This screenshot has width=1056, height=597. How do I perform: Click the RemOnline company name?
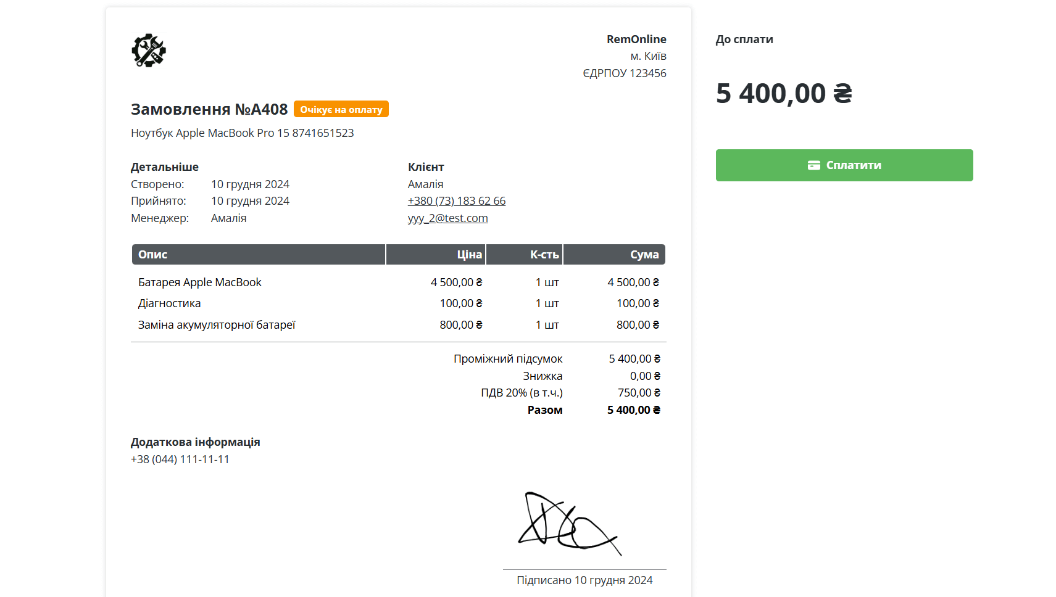tap(636, 39)
